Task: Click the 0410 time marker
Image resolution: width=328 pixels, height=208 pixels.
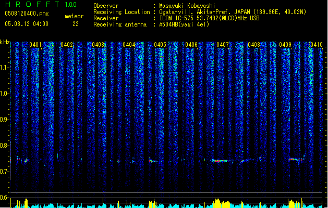Action: 317,45
